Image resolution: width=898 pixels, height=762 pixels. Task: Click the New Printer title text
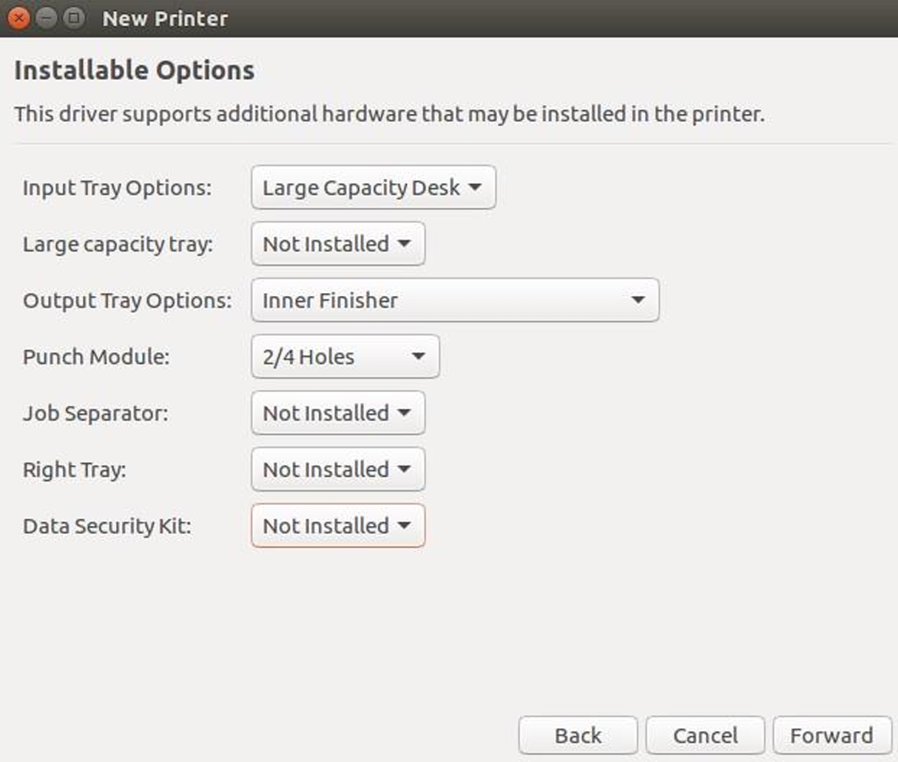point(165,18)
